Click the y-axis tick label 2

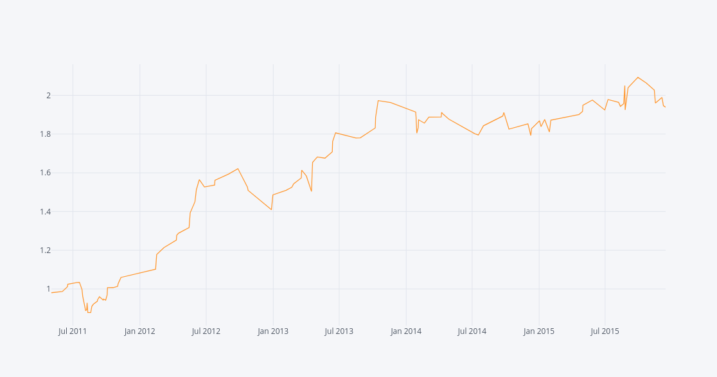[48, 96]
